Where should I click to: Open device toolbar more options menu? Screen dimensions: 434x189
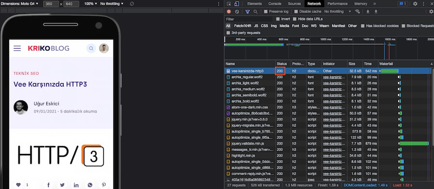point(218,4)
